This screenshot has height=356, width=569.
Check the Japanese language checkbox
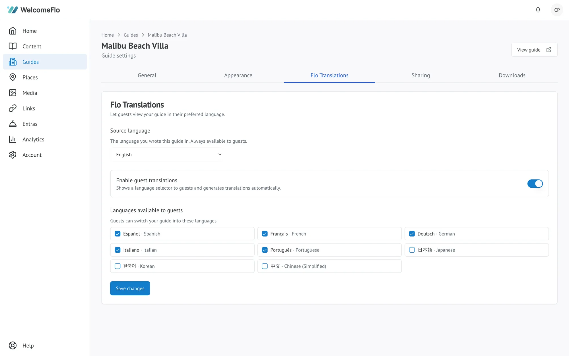click(x=412, y=250)
